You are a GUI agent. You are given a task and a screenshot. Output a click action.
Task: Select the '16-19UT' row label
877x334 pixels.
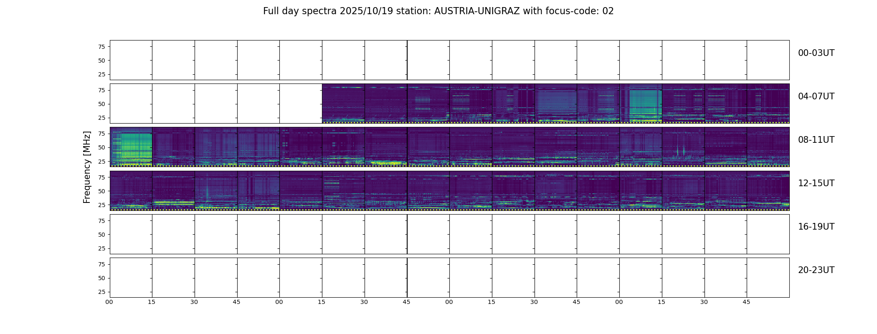click(816, 227)
